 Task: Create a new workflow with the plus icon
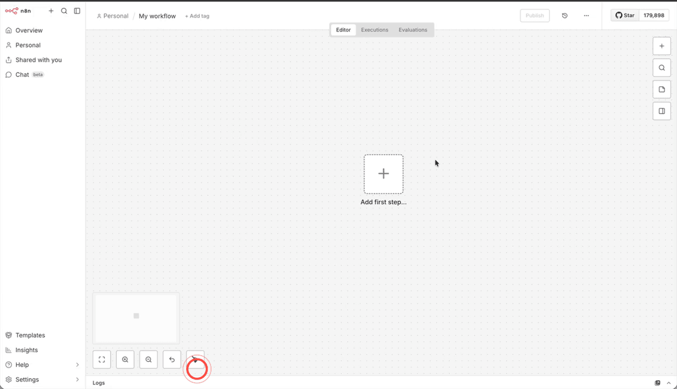click(x=50, y=11)
